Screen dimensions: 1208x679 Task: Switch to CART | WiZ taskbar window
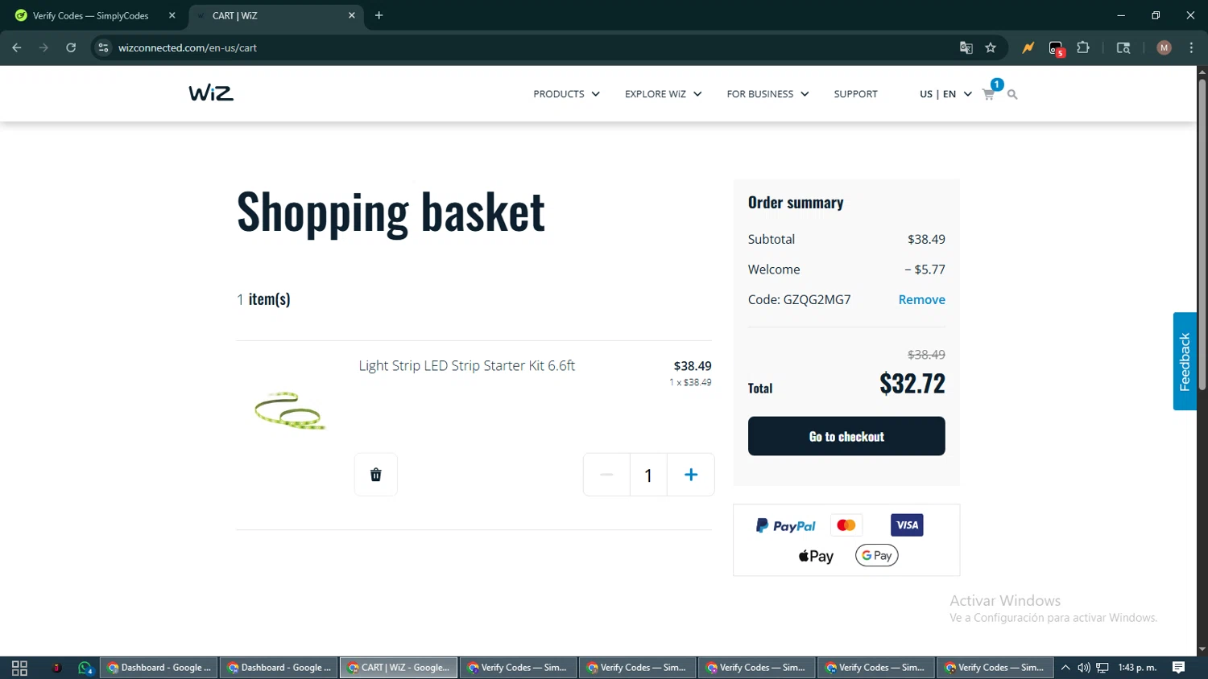tap(399, 668)
